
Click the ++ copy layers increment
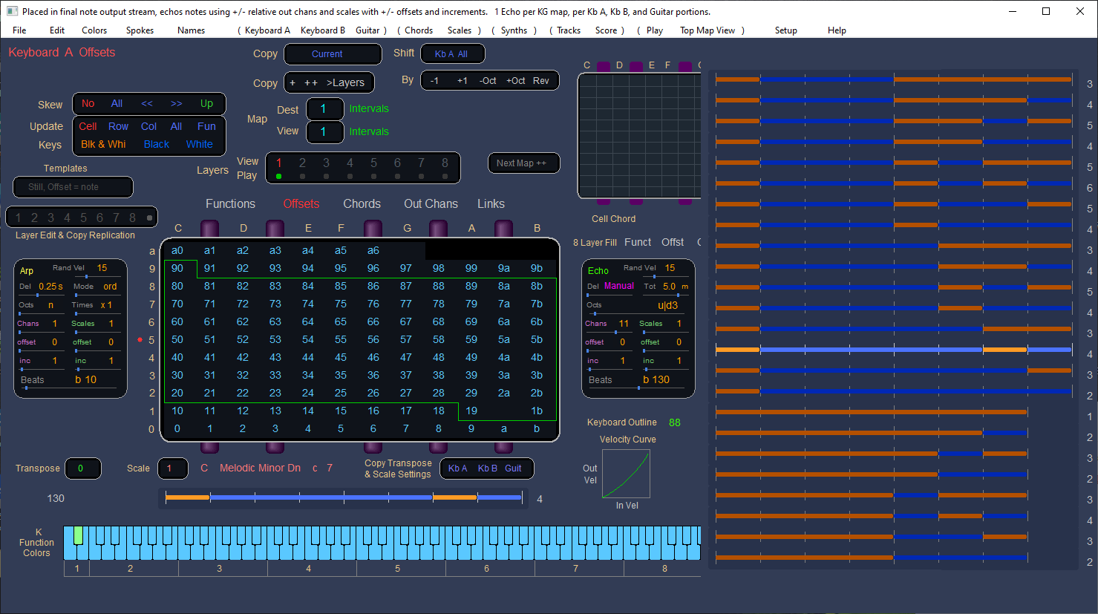click(310, 82)
